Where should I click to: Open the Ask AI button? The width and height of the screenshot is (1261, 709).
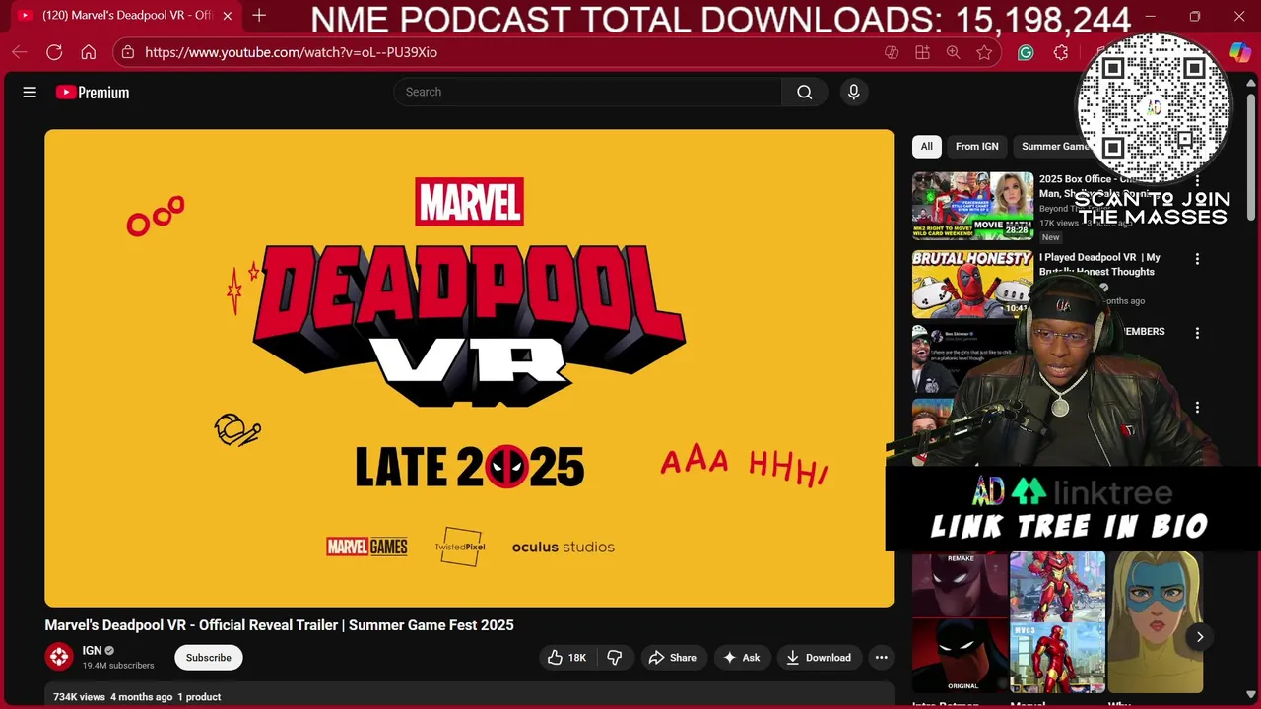742,658
